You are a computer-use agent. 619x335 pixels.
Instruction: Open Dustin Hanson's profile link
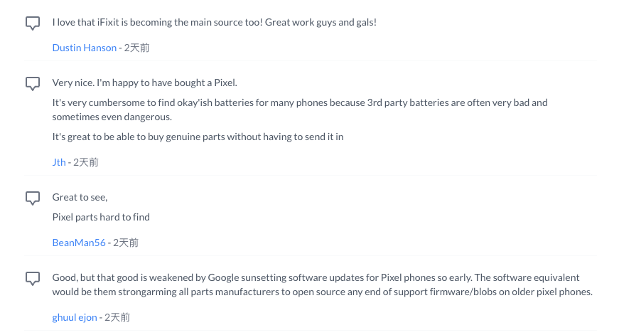[x=84, y=48]
